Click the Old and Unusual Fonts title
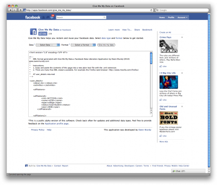Screen dimensions: 217x185 [168, 108]
